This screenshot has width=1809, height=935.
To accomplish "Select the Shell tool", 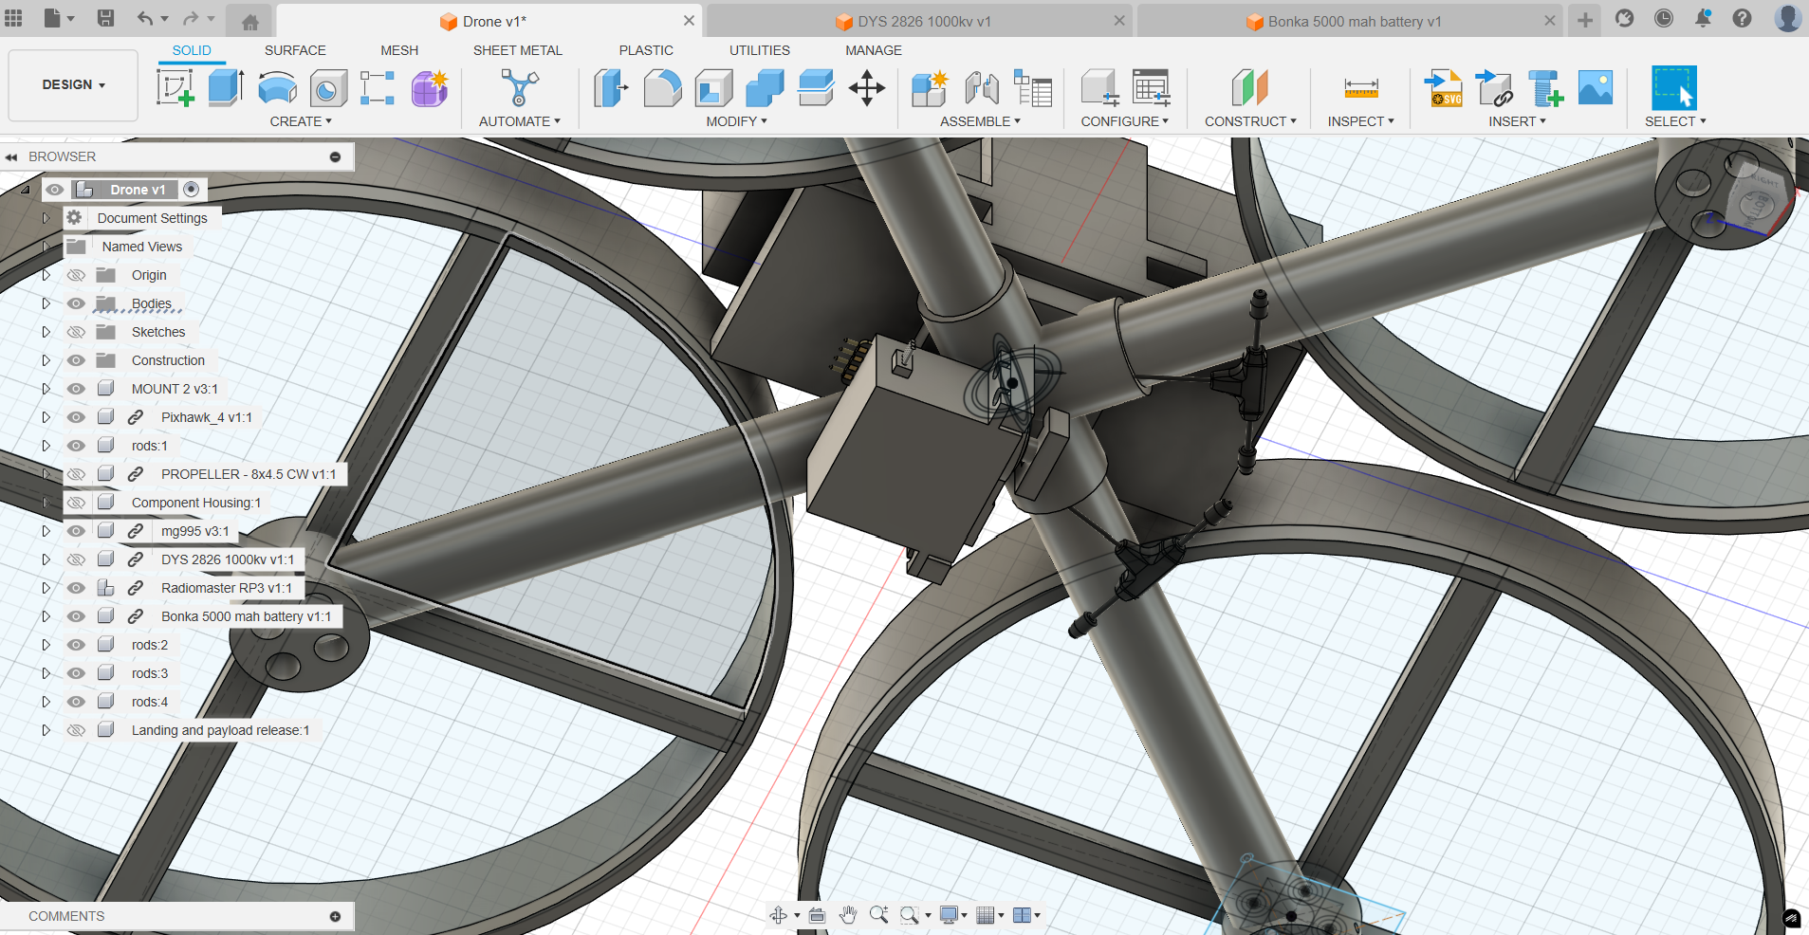I will (713, 88).
